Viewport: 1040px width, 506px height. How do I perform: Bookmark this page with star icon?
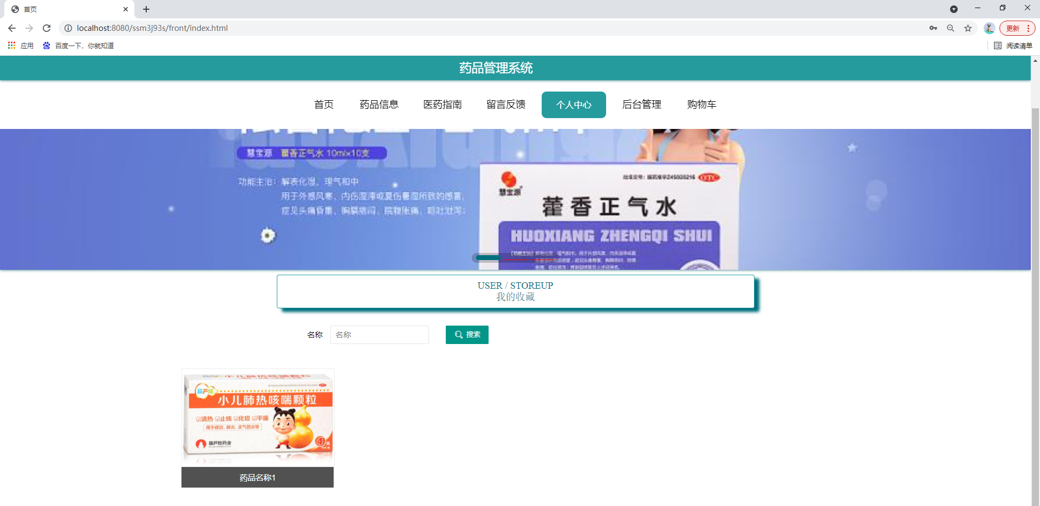pos(968,28)
